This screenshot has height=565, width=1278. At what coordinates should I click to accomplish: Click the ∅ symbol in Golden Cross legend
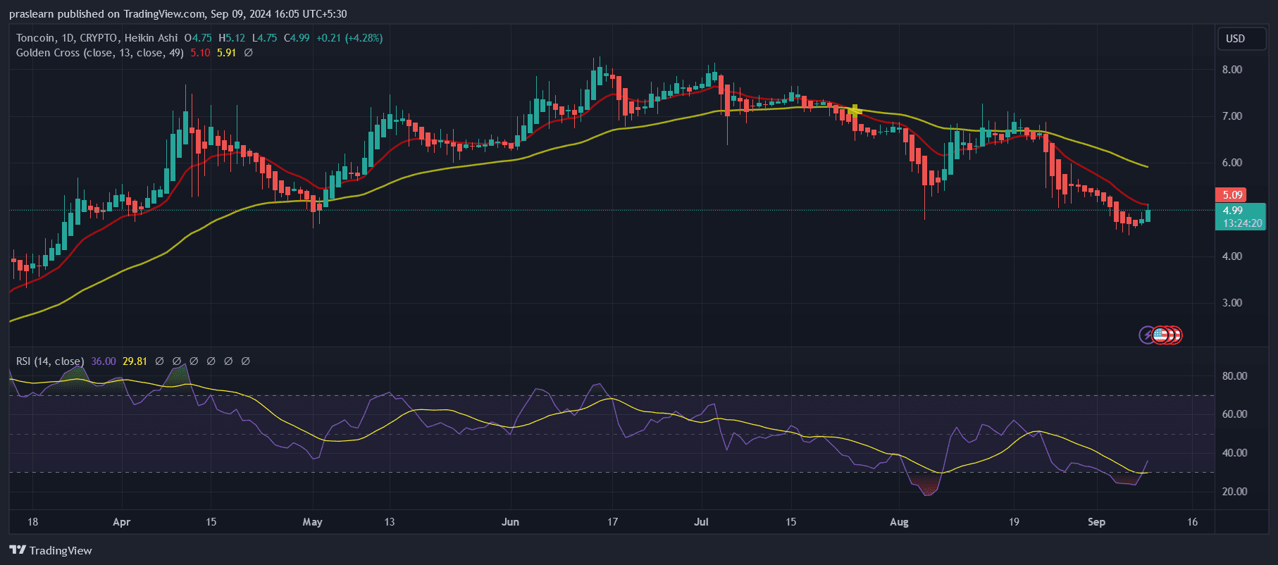248,53
